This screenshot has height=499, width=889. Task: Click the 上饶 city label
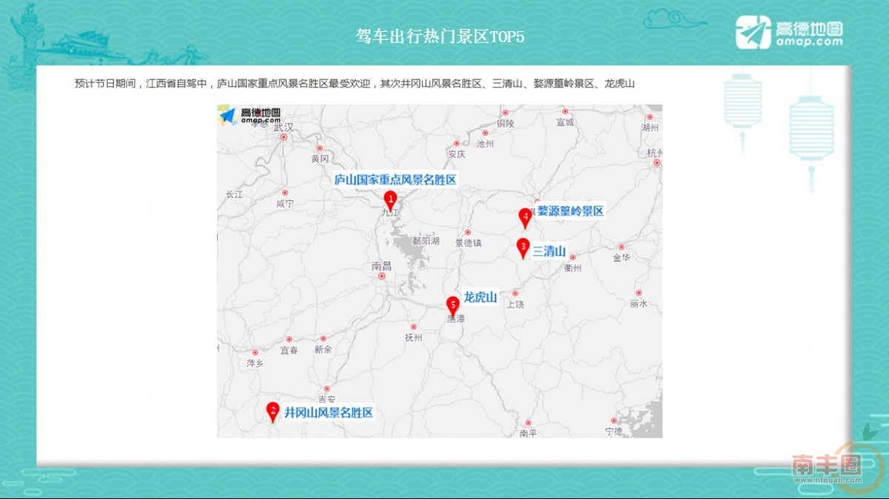coord(515,304)
